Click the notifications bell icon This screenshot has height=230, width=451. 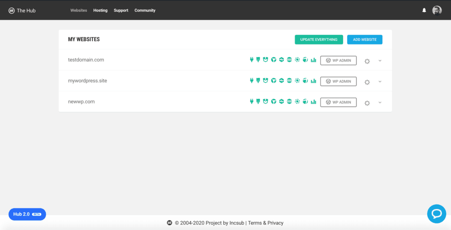(x=424, y=11)
